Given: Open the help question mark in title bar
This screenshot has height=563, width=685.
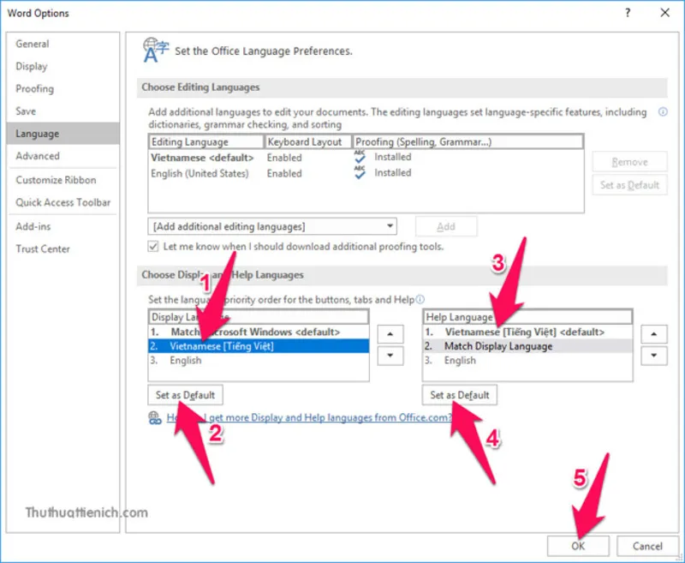Looking at the screenshot, I should point(628,13).
